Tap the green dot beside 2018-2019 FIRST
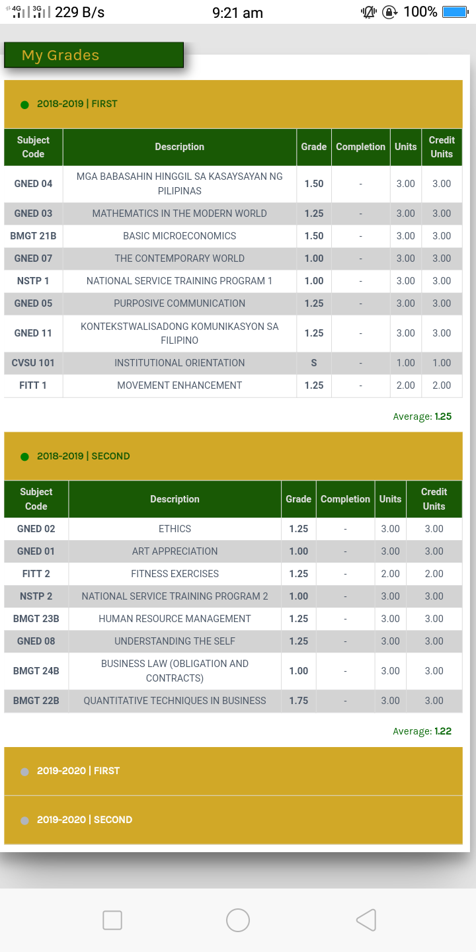Screen dimensions: 476x952 click(24, 104)
